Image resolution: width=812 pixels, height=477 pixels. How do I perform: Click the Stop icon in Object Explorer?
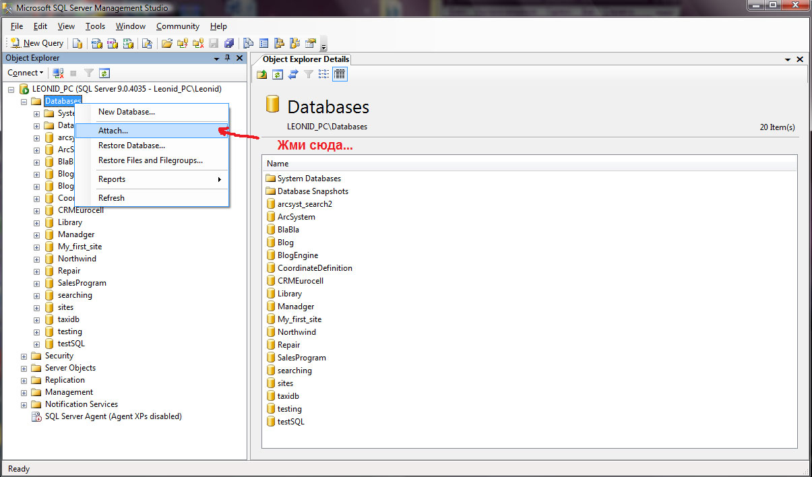click(73, 73)
